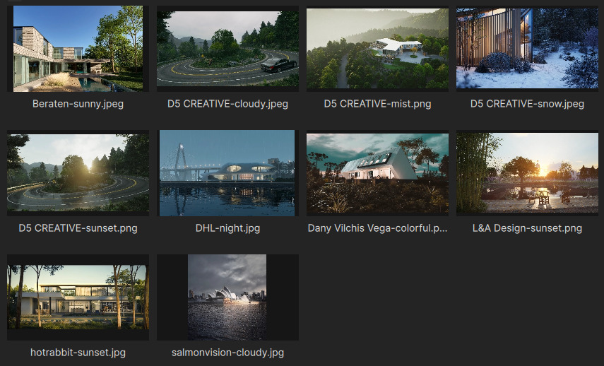Select the D5 CREATIVE-sunset winding road thumbnail
604x366 pixels.
tap(78, 172)
